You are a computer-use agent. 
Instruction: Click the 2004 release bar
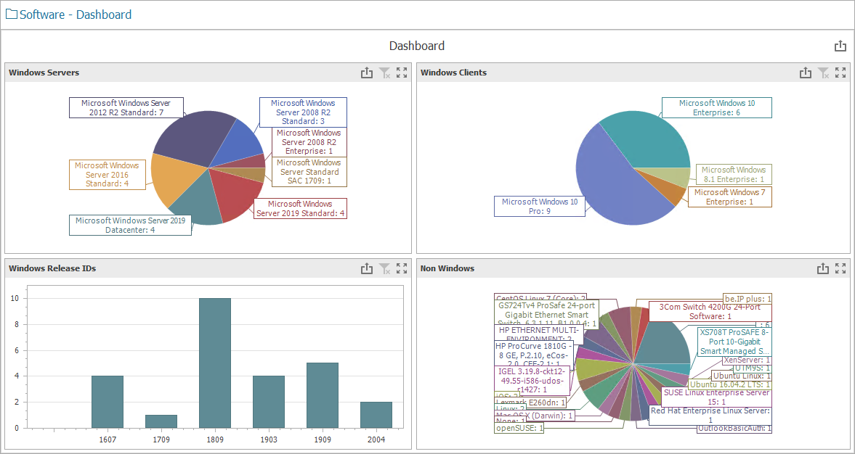click(376, 415)
